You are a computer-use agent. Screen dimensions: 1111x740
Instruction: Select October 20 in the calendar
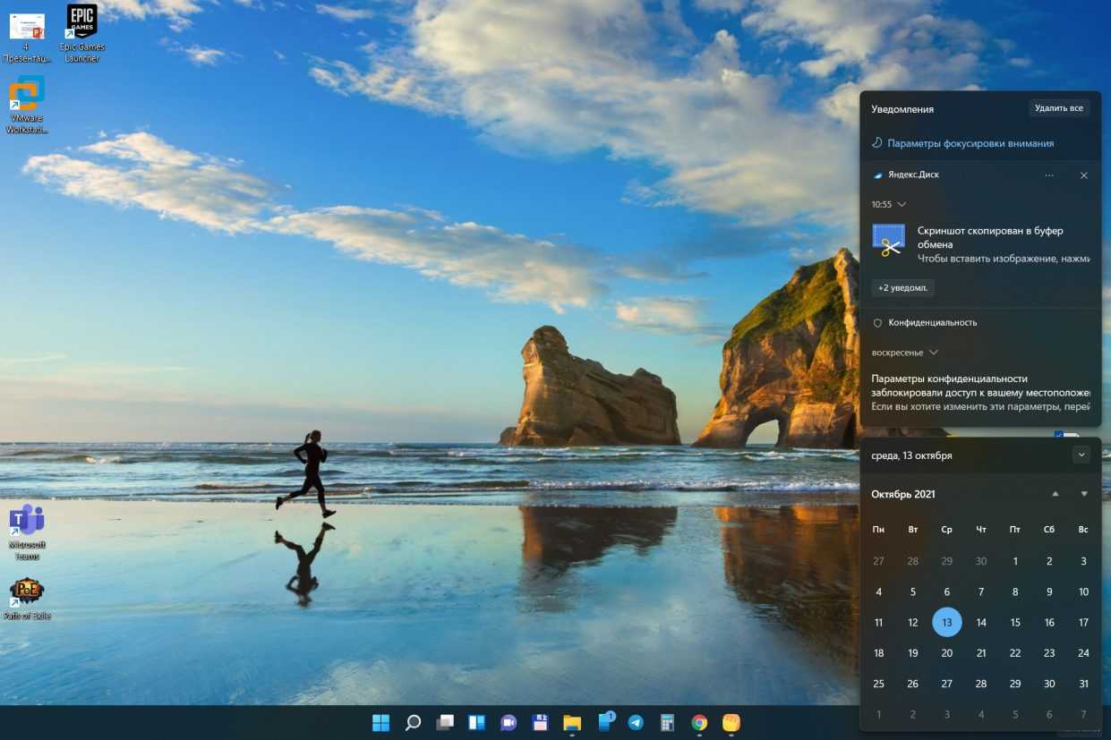[946, 653]
